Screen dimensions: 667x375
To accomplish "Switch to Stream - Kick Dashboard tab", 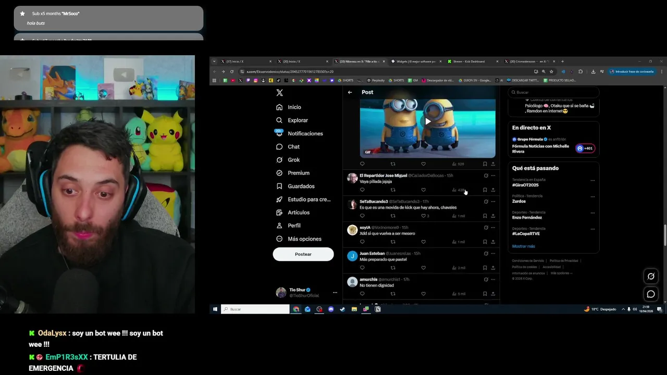I will [x=469, y=61].
